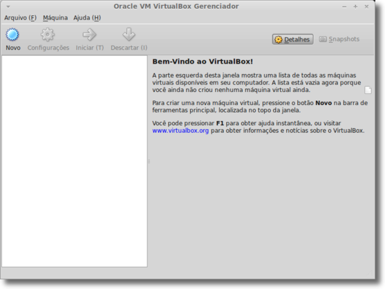Open the Arquivo menu

pyautogui.click(x=20, y=18)
